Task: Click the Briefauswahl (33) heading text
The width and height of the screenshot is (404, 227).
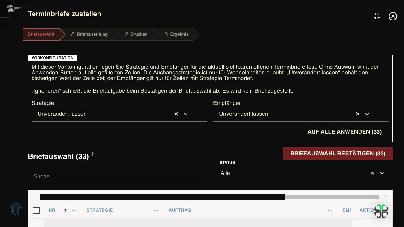Action: 58,156
